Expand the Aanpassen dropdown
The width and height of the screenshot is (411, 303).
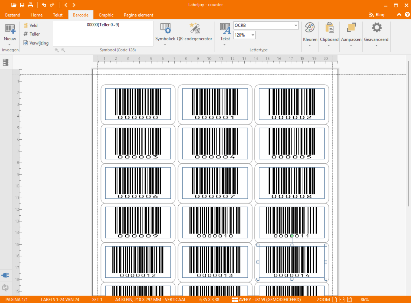coord(351,45)
